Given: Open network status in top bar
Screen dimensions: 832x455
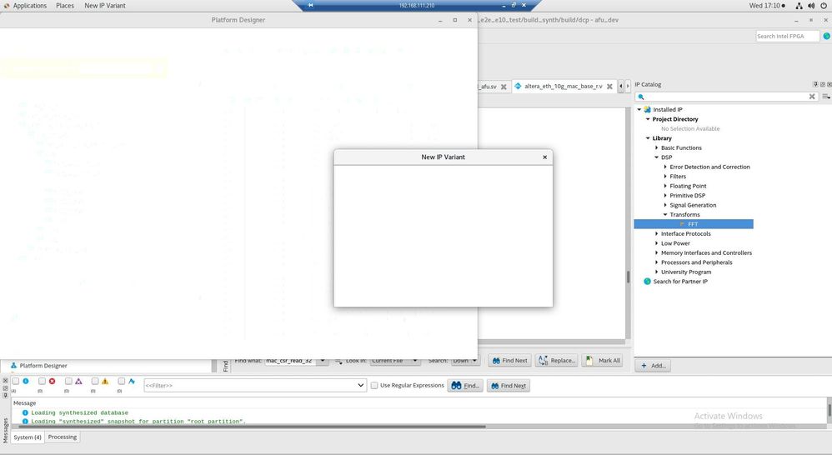Looking at the screenshot, I should 799,6.
